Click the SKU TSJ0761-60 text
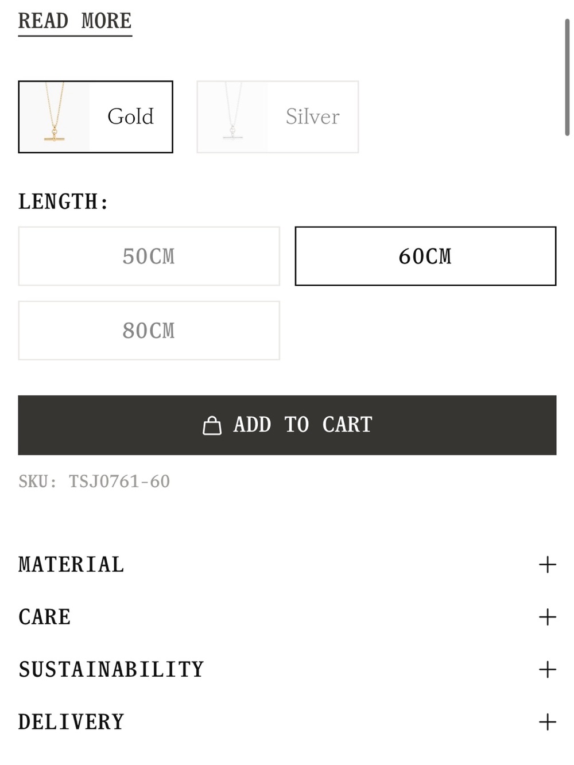The height and width of the screenshot is (765, 574). [94, 481]
